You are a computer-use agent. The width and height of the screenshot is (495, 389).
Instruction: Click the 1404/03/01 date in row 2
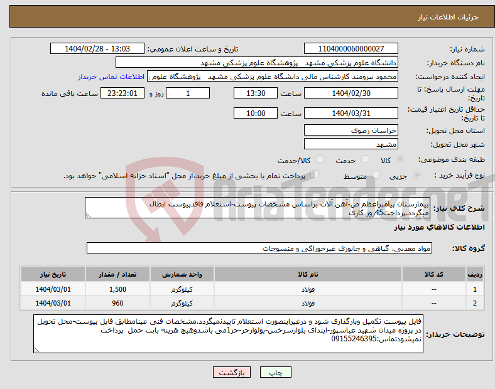click(53, 303)
